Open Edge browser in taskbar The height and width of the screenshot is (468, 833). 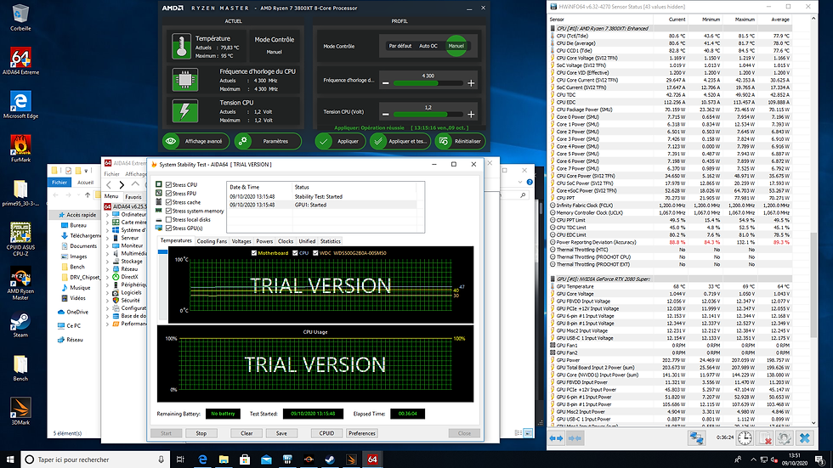coord(202,460)
